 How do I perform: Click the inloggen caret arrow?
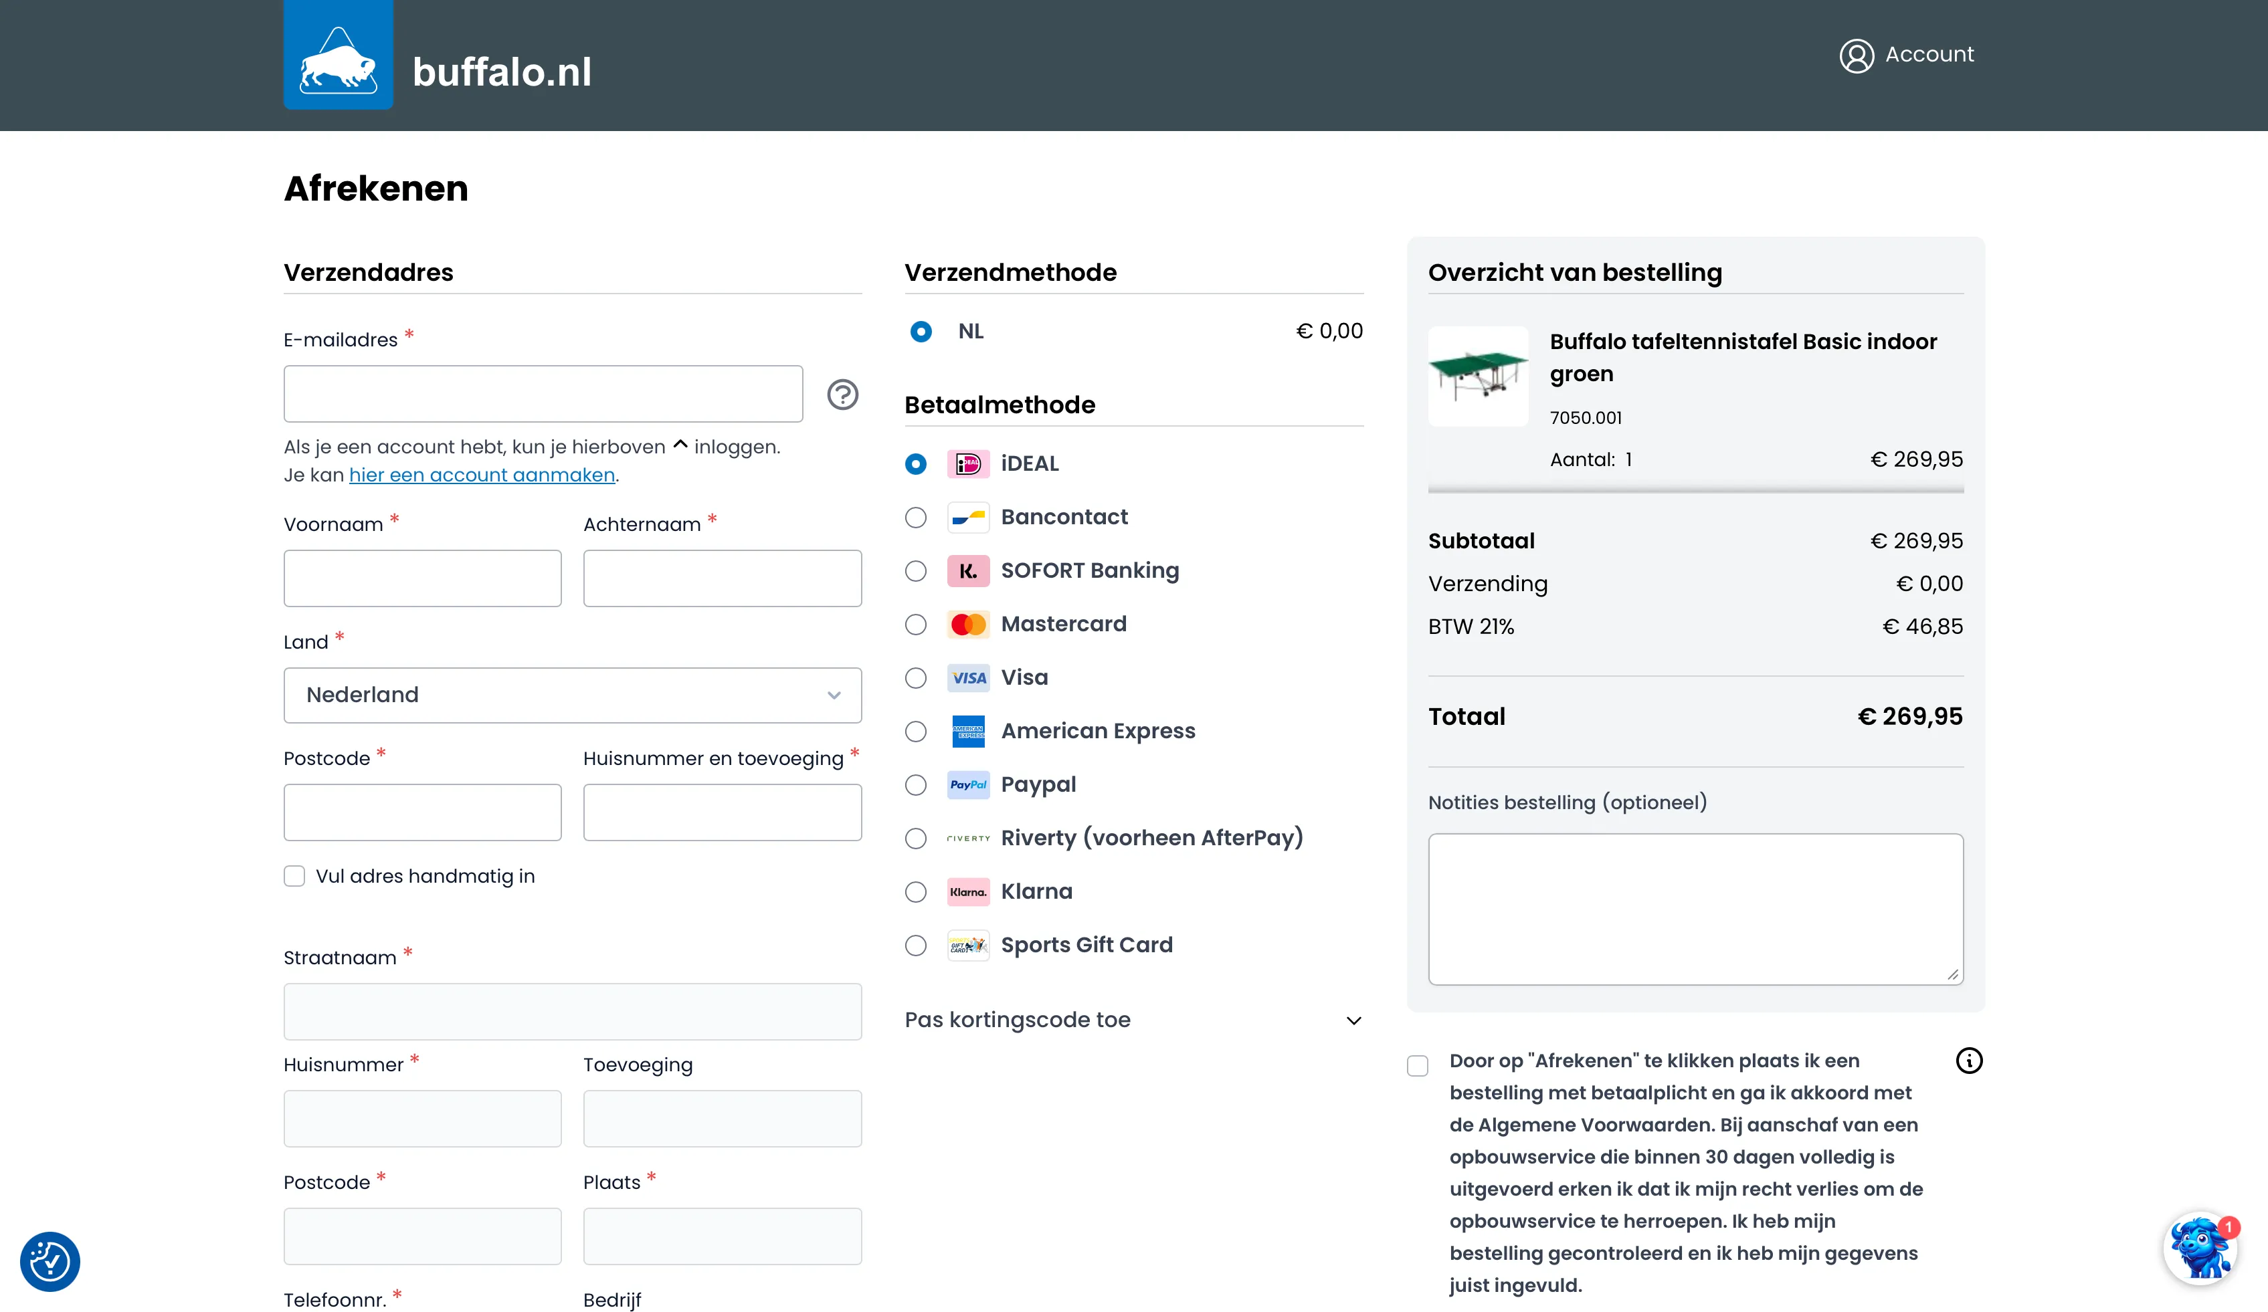[680, 445]
